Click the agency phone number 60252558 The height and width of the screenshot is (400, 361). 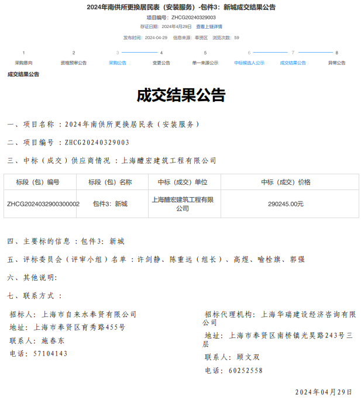pyautogui.click(x=245, y=370)
